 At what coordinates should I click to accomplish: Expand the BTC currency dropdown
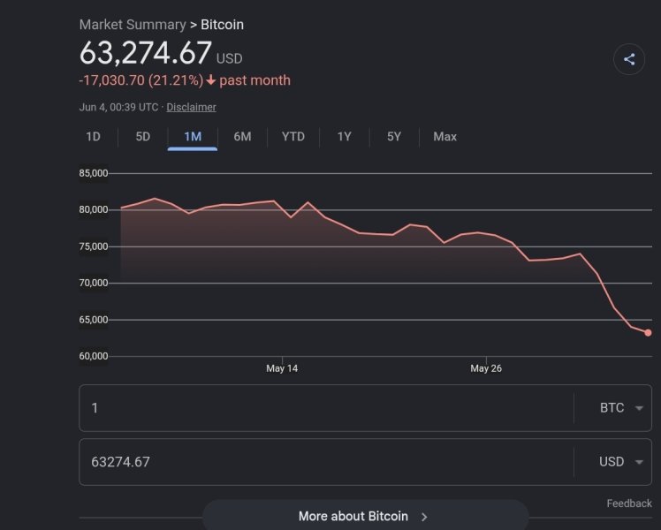(613, 408)
